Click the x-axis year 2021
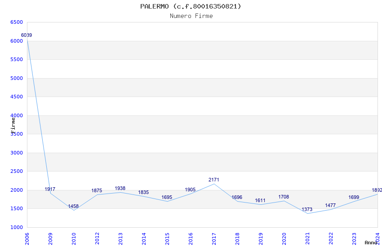382x247 pixels. (308, 239)
